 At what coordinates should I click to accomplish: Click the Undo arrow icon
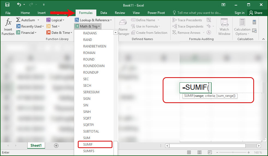(19, 4)
